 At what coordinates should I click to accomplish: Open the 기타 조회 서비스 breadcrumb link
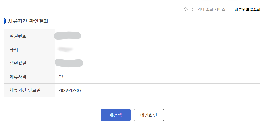click(x=211, y=10)
